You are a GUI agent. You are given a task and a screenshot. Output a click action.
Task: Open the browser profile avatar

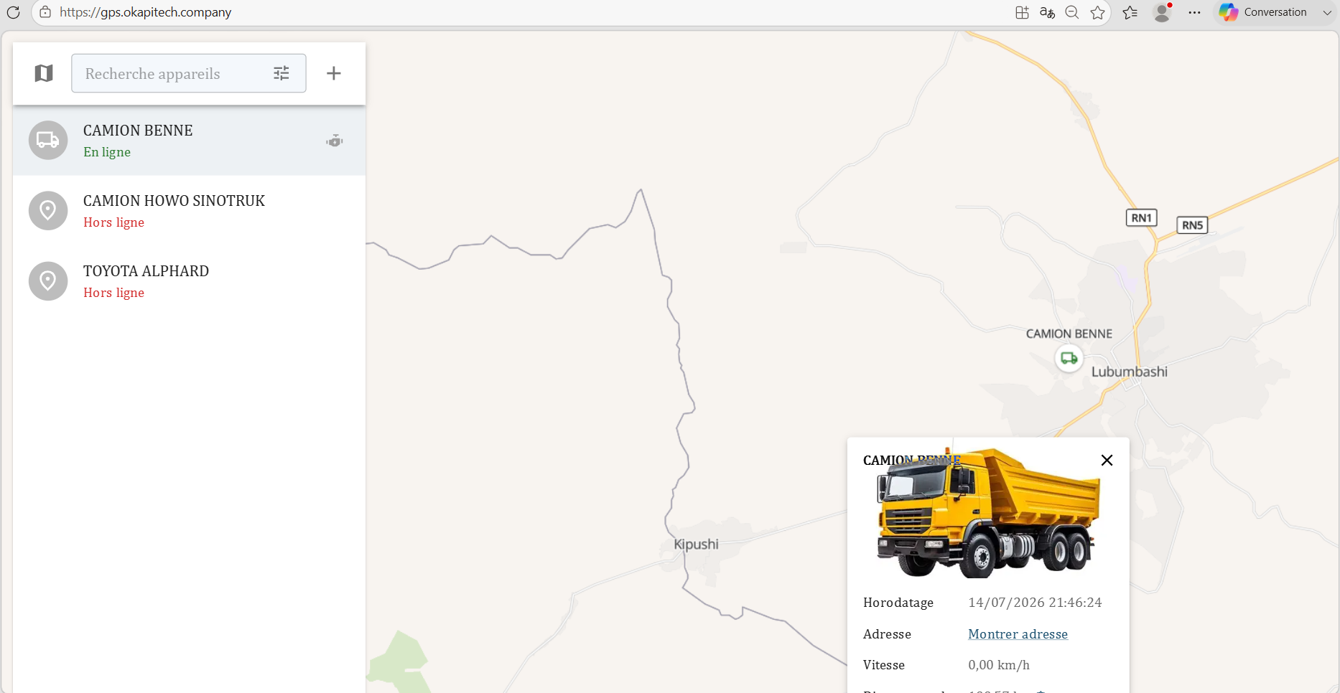pos(1162,12)
